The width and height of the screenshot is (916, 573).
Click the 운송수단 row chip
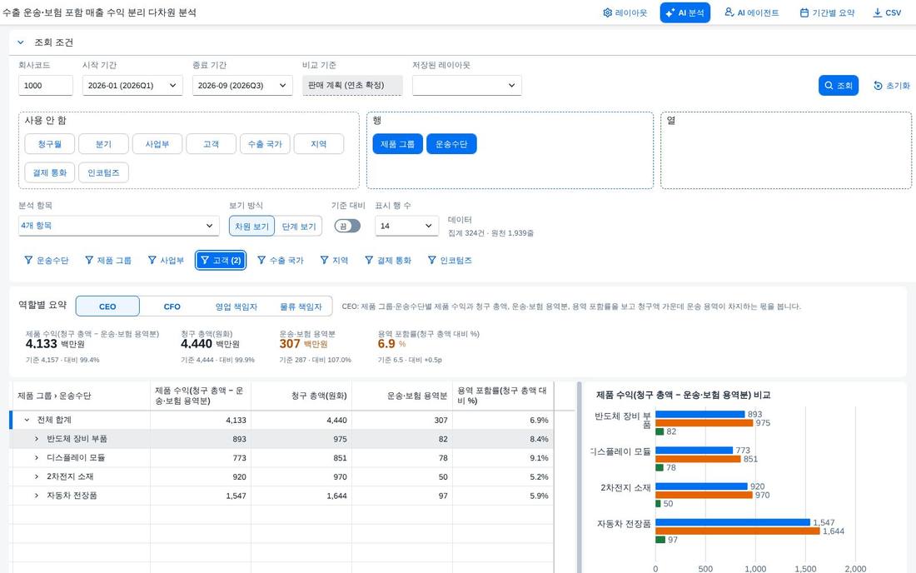tap(451, 144)
